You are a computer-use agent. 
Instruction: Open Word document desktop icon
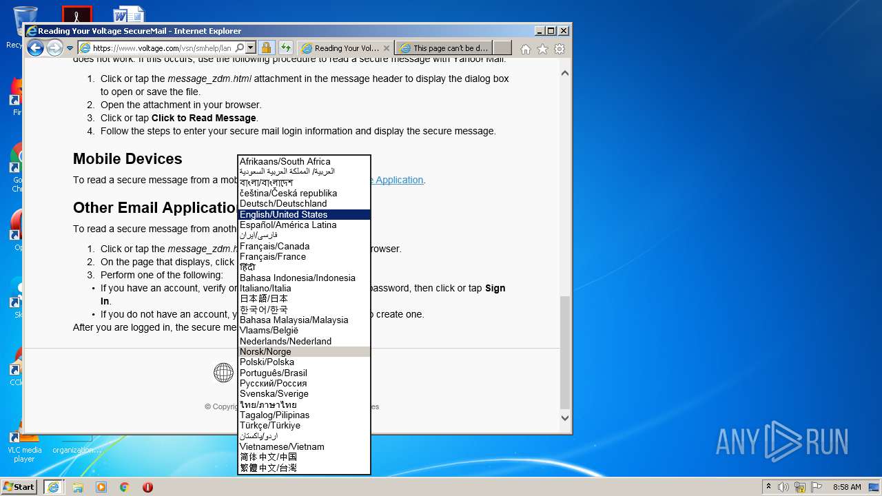(130, 14)
